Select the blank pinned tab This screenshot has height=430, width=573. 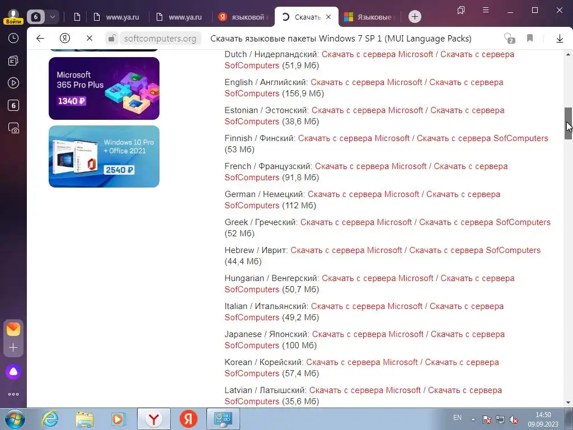[77, 17]
